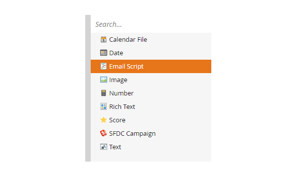Click the Rich Text icon
Image resolution: width=299 pixels, height=179 pixels.
tap(103, 106)
